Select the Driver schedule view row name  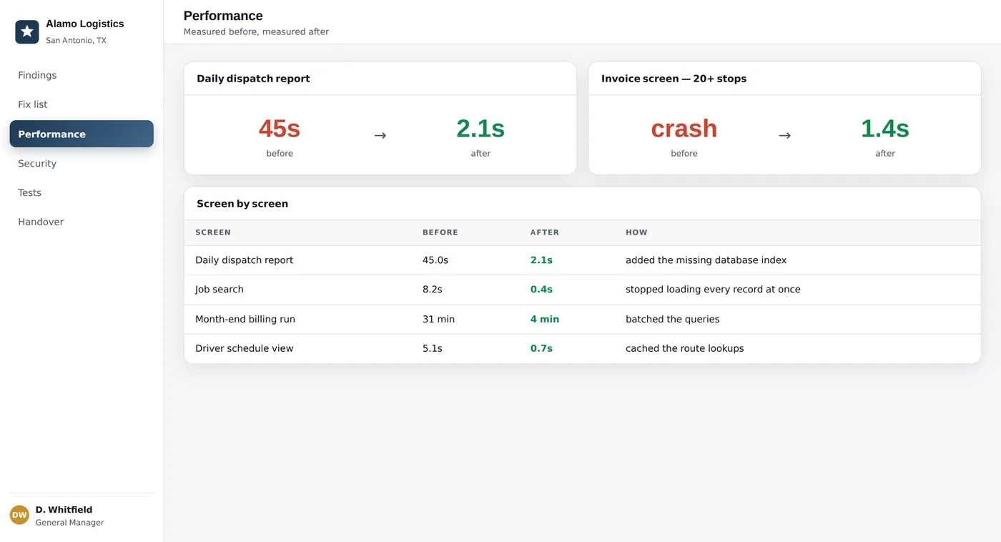pyautogui.click(x=245, y=349)
